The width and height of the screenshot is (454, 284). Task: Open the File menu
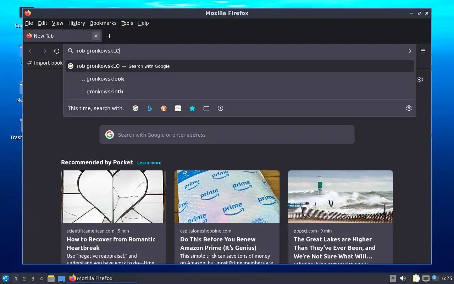click(29, 23)
